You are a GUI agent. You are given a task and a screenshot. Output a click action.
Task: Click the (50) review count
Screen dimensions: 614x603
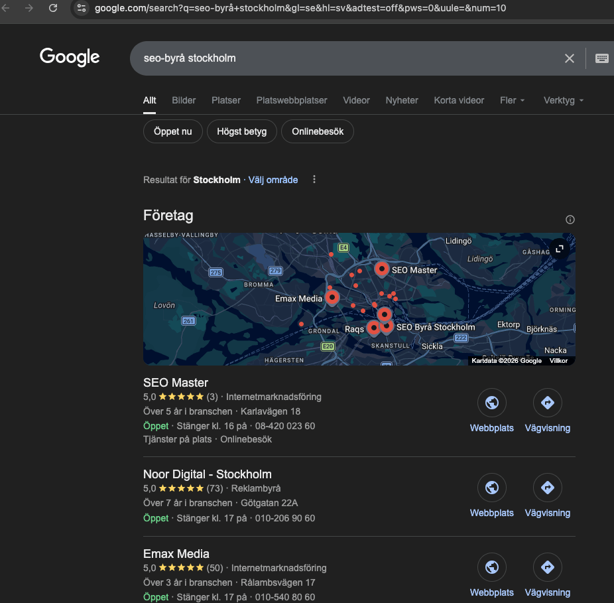pos(215,568)
